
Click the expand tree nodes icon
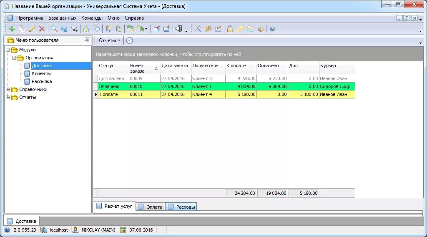tap(108, 29)
